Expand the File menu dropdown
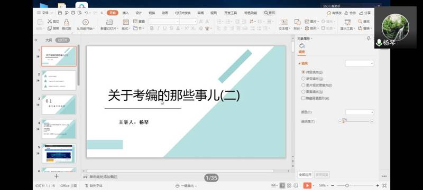The height and width of the screenshot is (190, 423). pos(45,13)
